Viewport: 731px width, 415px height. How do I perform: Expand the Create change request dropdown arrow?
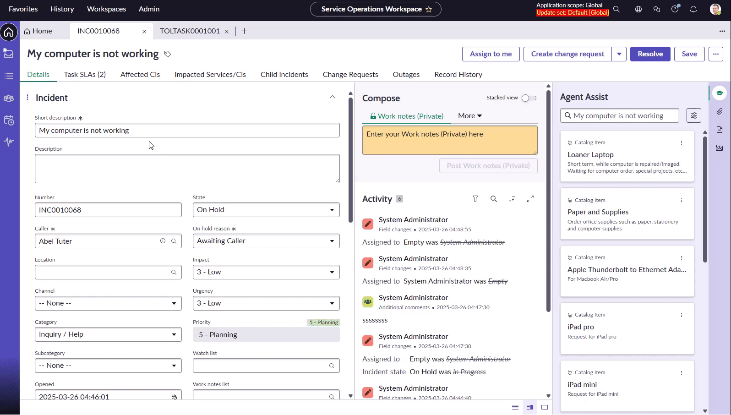point(619,54)
